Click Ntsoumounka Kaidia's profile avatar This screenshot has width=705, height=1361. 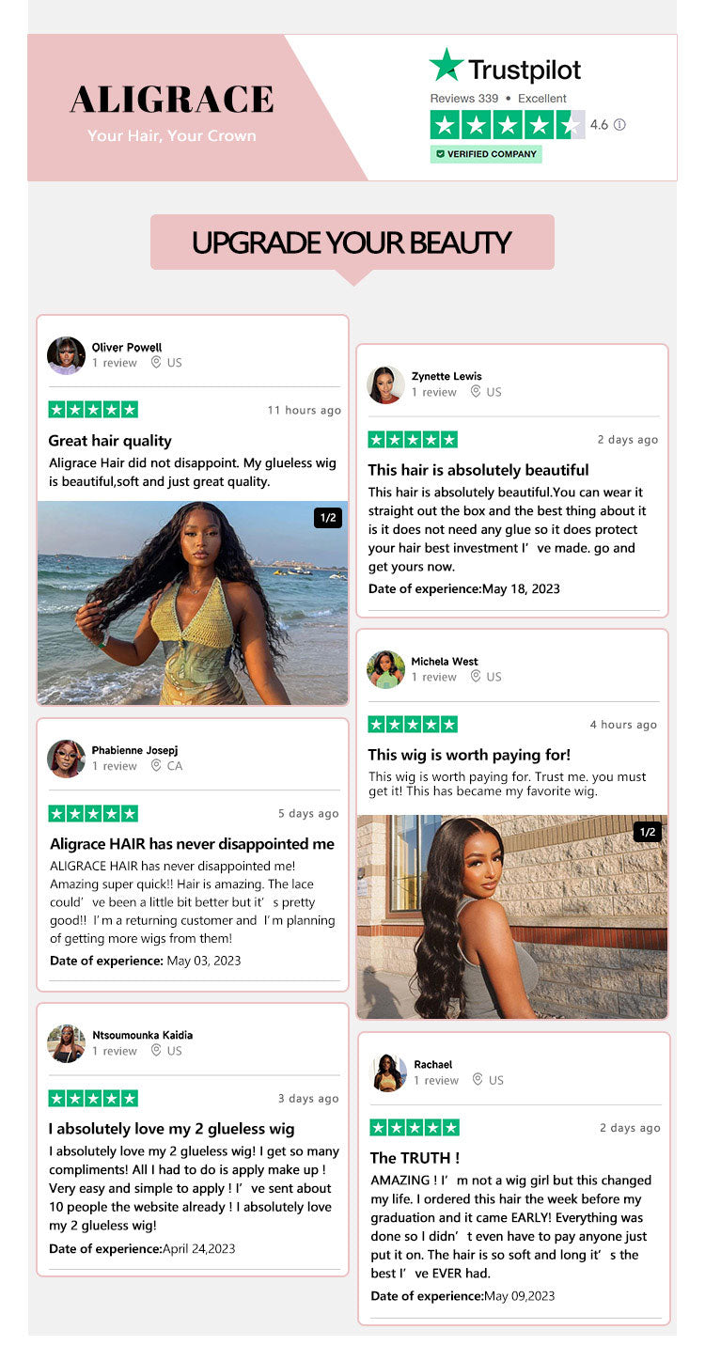tap(66, 1043)
